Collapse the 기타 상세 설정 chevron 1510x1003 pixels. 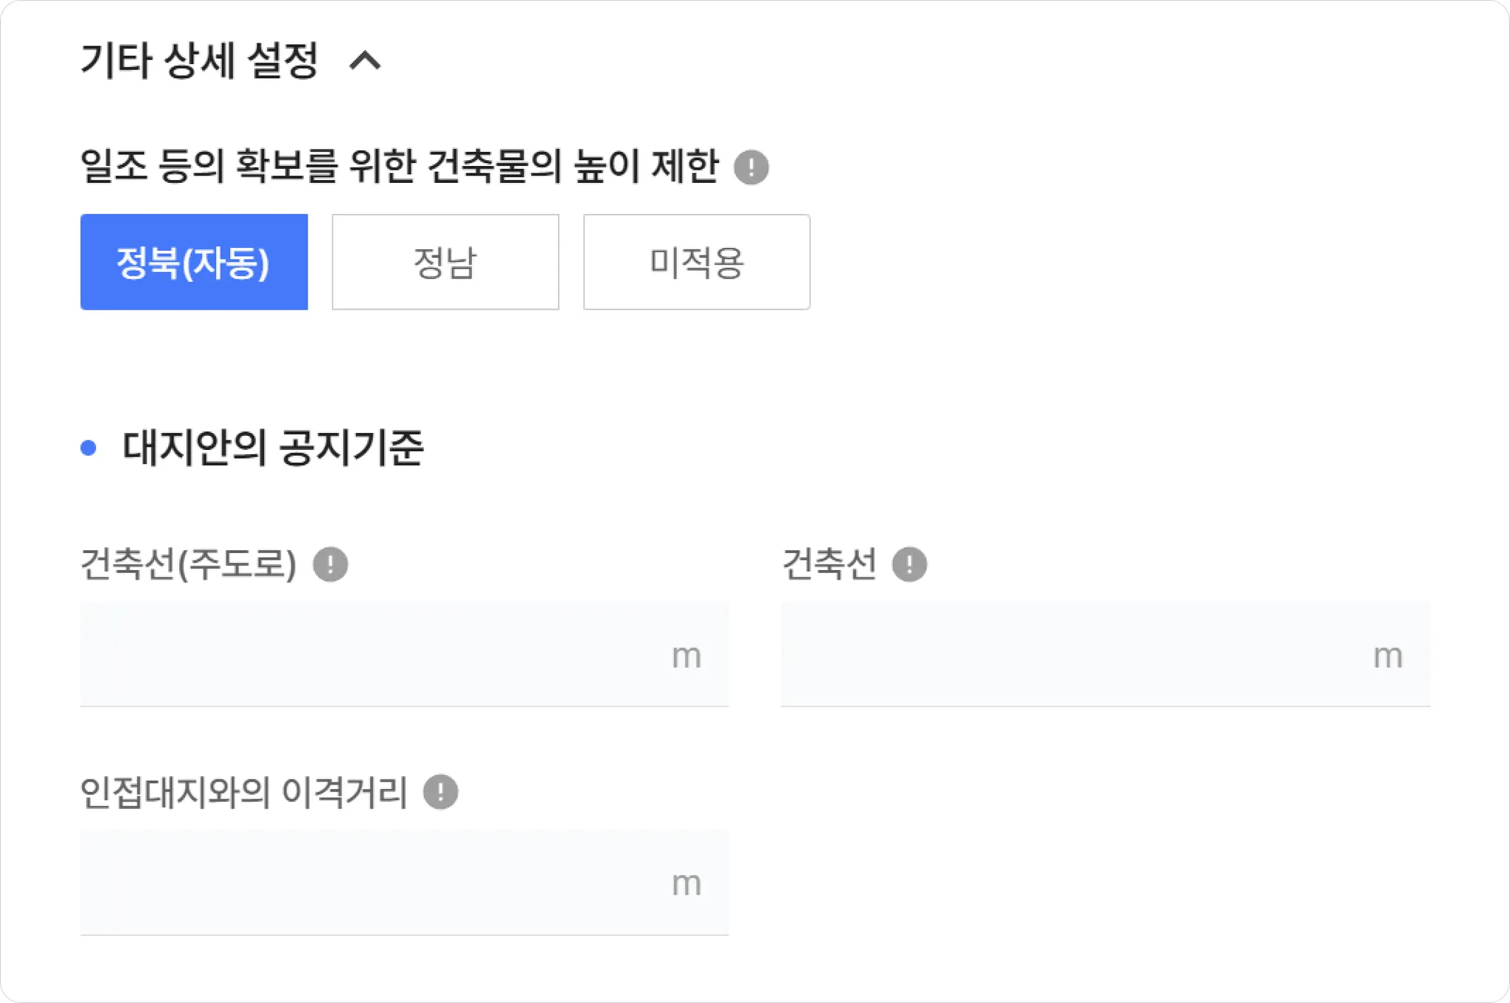tap(365, 60)
